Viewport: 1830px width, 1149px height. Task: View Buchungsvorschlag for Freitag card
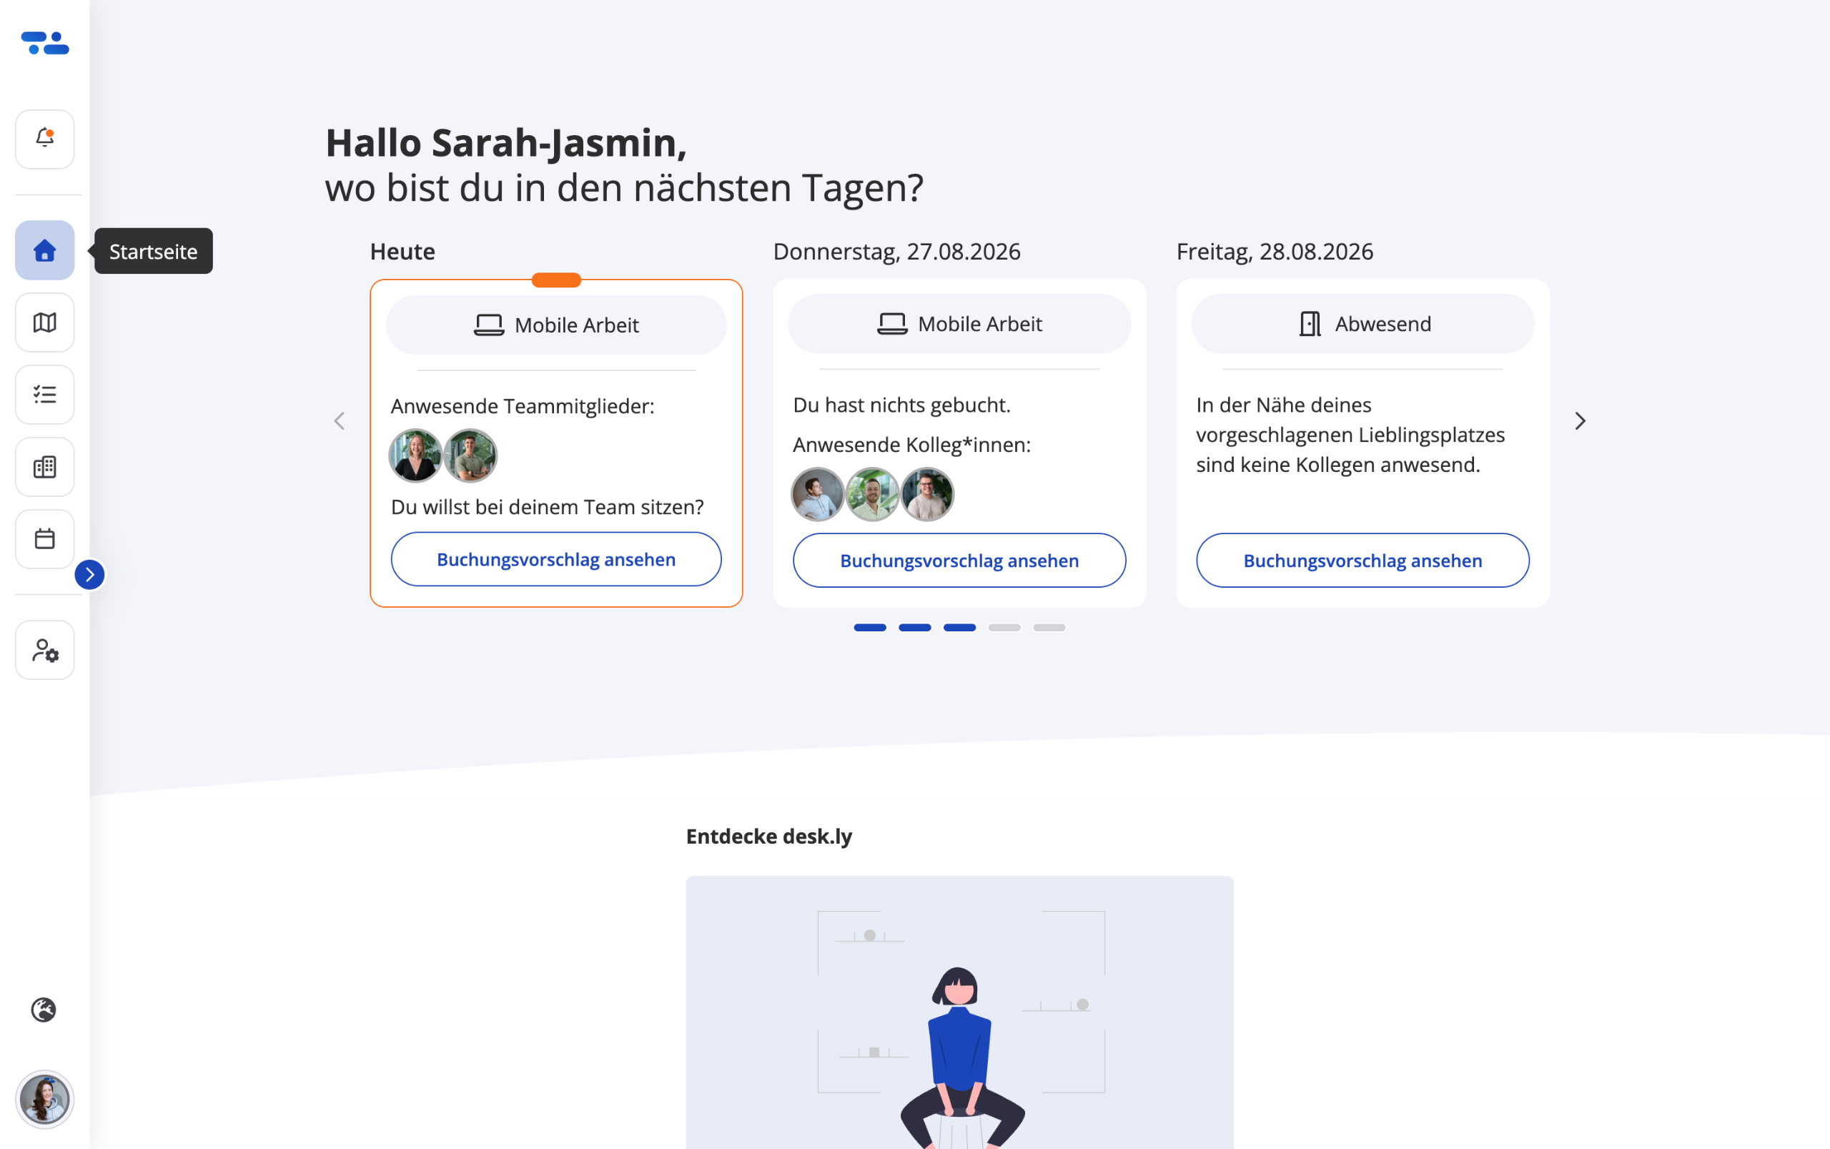click(1362, 561)
